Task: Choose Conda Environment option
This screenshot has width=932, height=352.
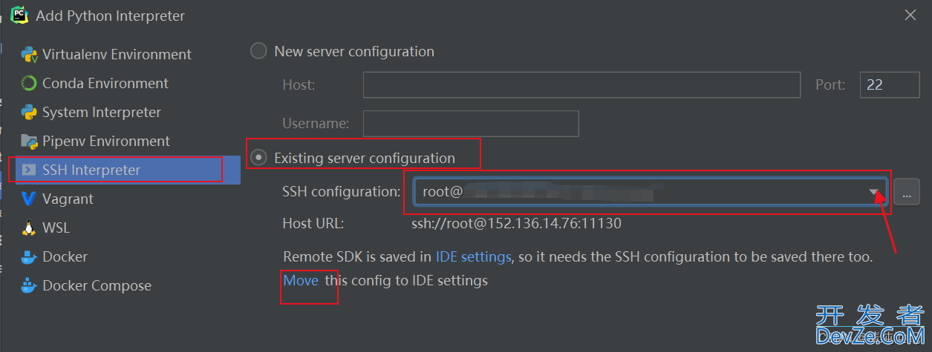Action: coord(105,83)
